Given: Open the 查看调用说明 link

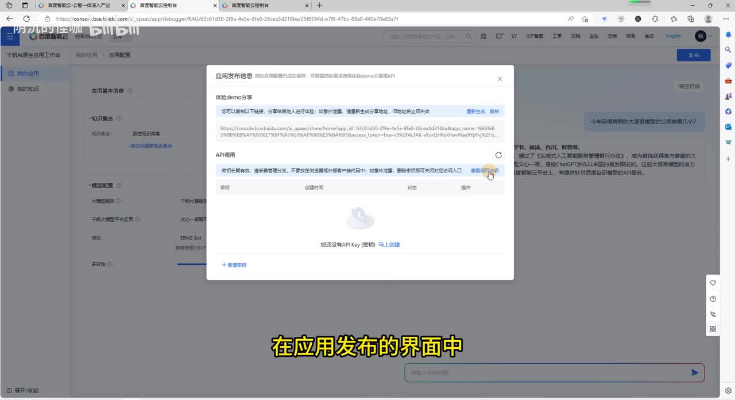Looking at the screenshot, I should pyautogui.click(x=484, y=171).
